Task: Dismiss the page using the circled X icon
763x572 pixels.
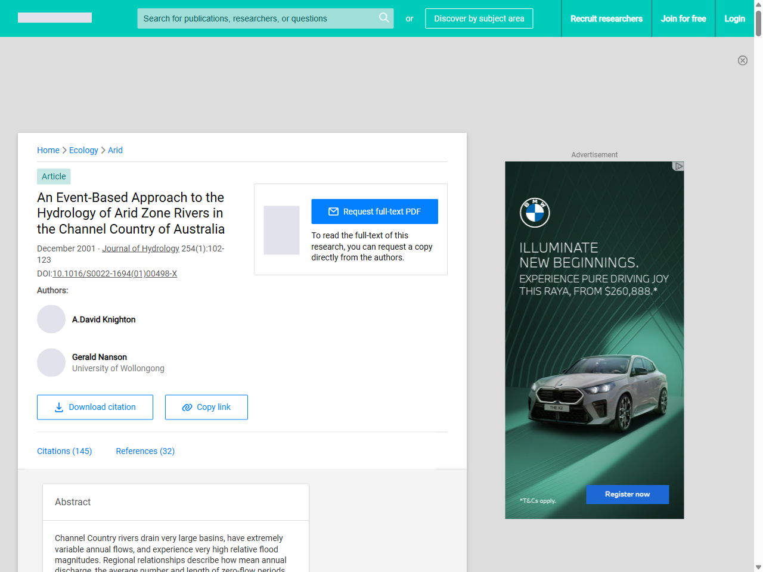Action: click(x=743, y=60)
